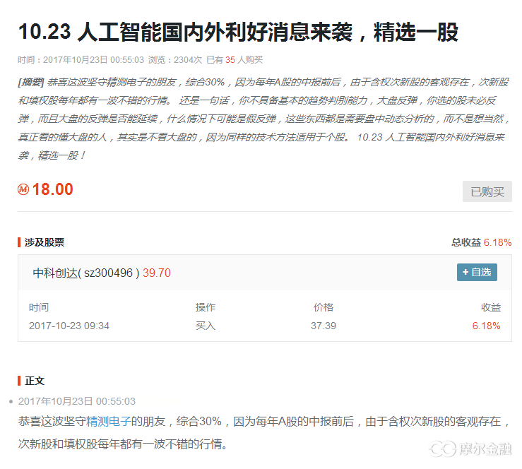Click the 已购买 purchased button

point(487,191)
